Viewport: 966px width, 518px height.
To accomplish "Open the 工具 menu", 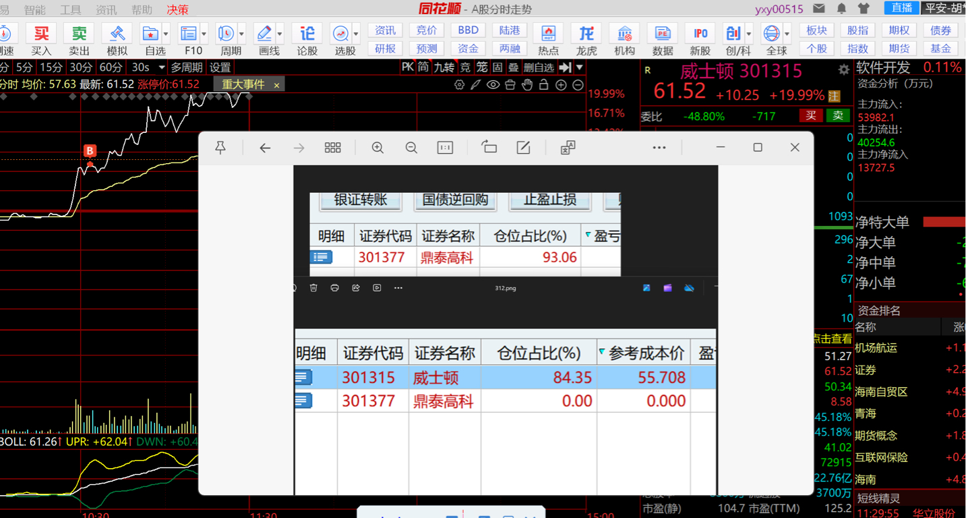I will pyautogui.click(x=71, y=9).
